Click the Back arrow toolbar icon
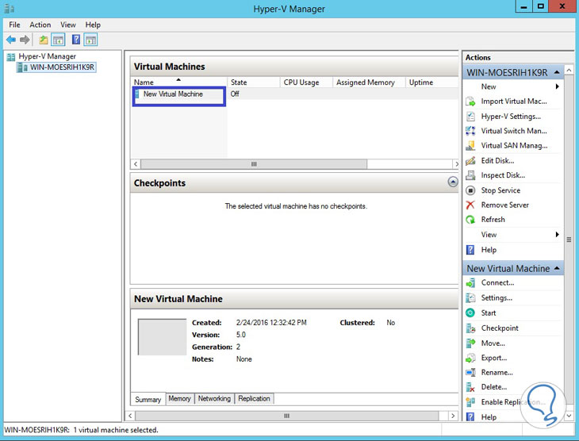Viewport: 579px width, 441px height. click(x=11, y=40)
